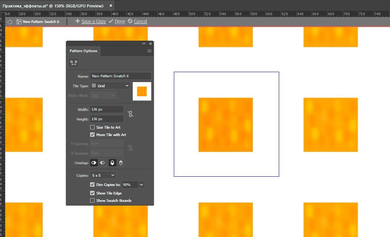
Task: Click the horizontal ruler at 500
Action: point(192,14)
